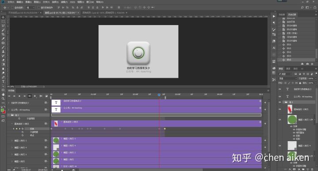Delete the current state in the History panel
The height and width of the screenshot is (171, 318).
click(x=312, y=64)
